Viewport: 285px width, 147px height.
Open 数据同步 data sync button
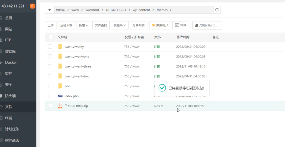pyautogui.click(x=160, y=25)
